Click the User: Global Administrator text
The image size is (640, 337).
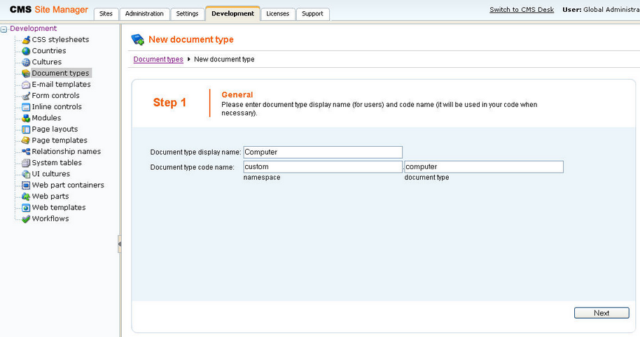pos(601,10)
